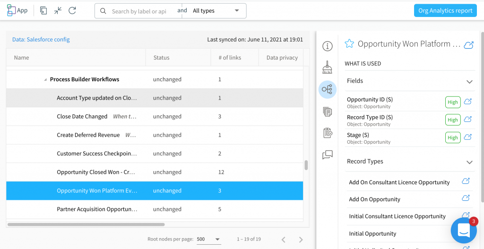
Task: Toggle the favorite star for Opportunity Won Platform
Action: pos(349,44)
